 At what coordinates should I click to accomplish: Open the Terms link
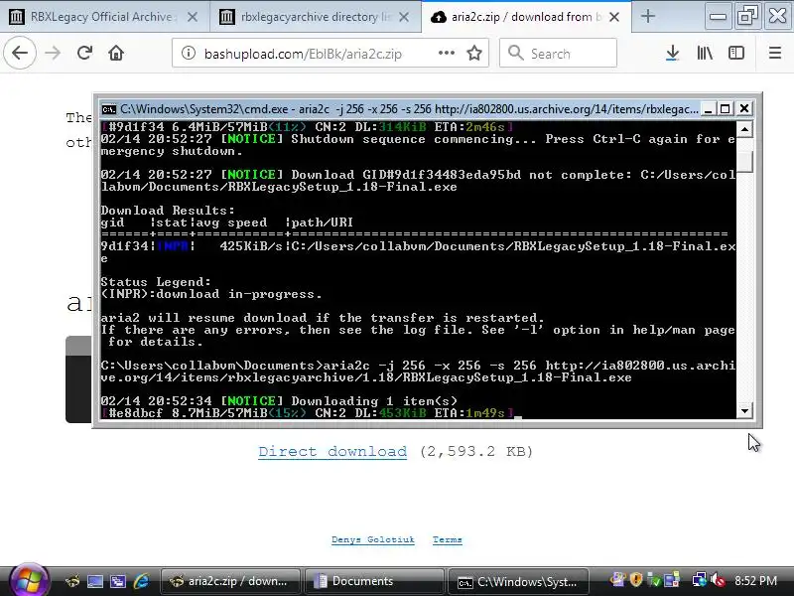pos(448,539)
